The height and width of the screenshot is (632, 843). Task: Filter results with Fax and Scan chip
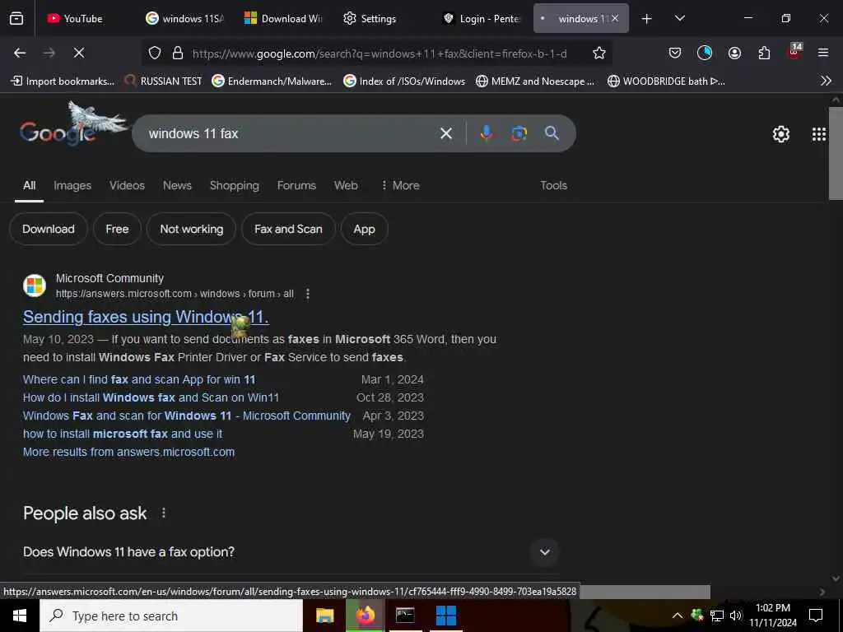point(288,229)
